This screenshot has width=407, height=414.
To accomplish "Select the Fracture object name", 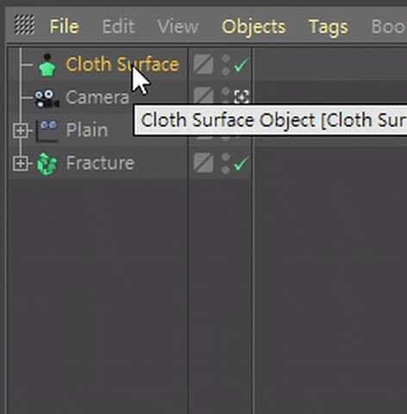I will coord(100,163).
